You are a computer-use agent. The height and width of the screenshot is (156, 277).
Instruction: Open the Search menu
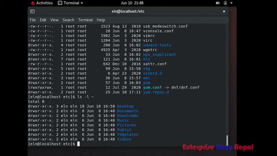[x=68, y=20]
